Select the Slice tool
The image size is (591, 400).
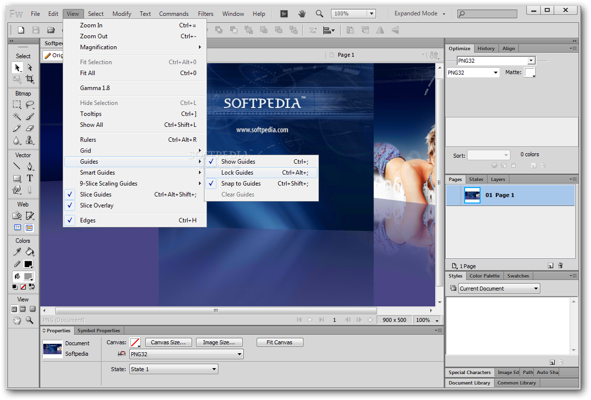[x=30, y=215]
